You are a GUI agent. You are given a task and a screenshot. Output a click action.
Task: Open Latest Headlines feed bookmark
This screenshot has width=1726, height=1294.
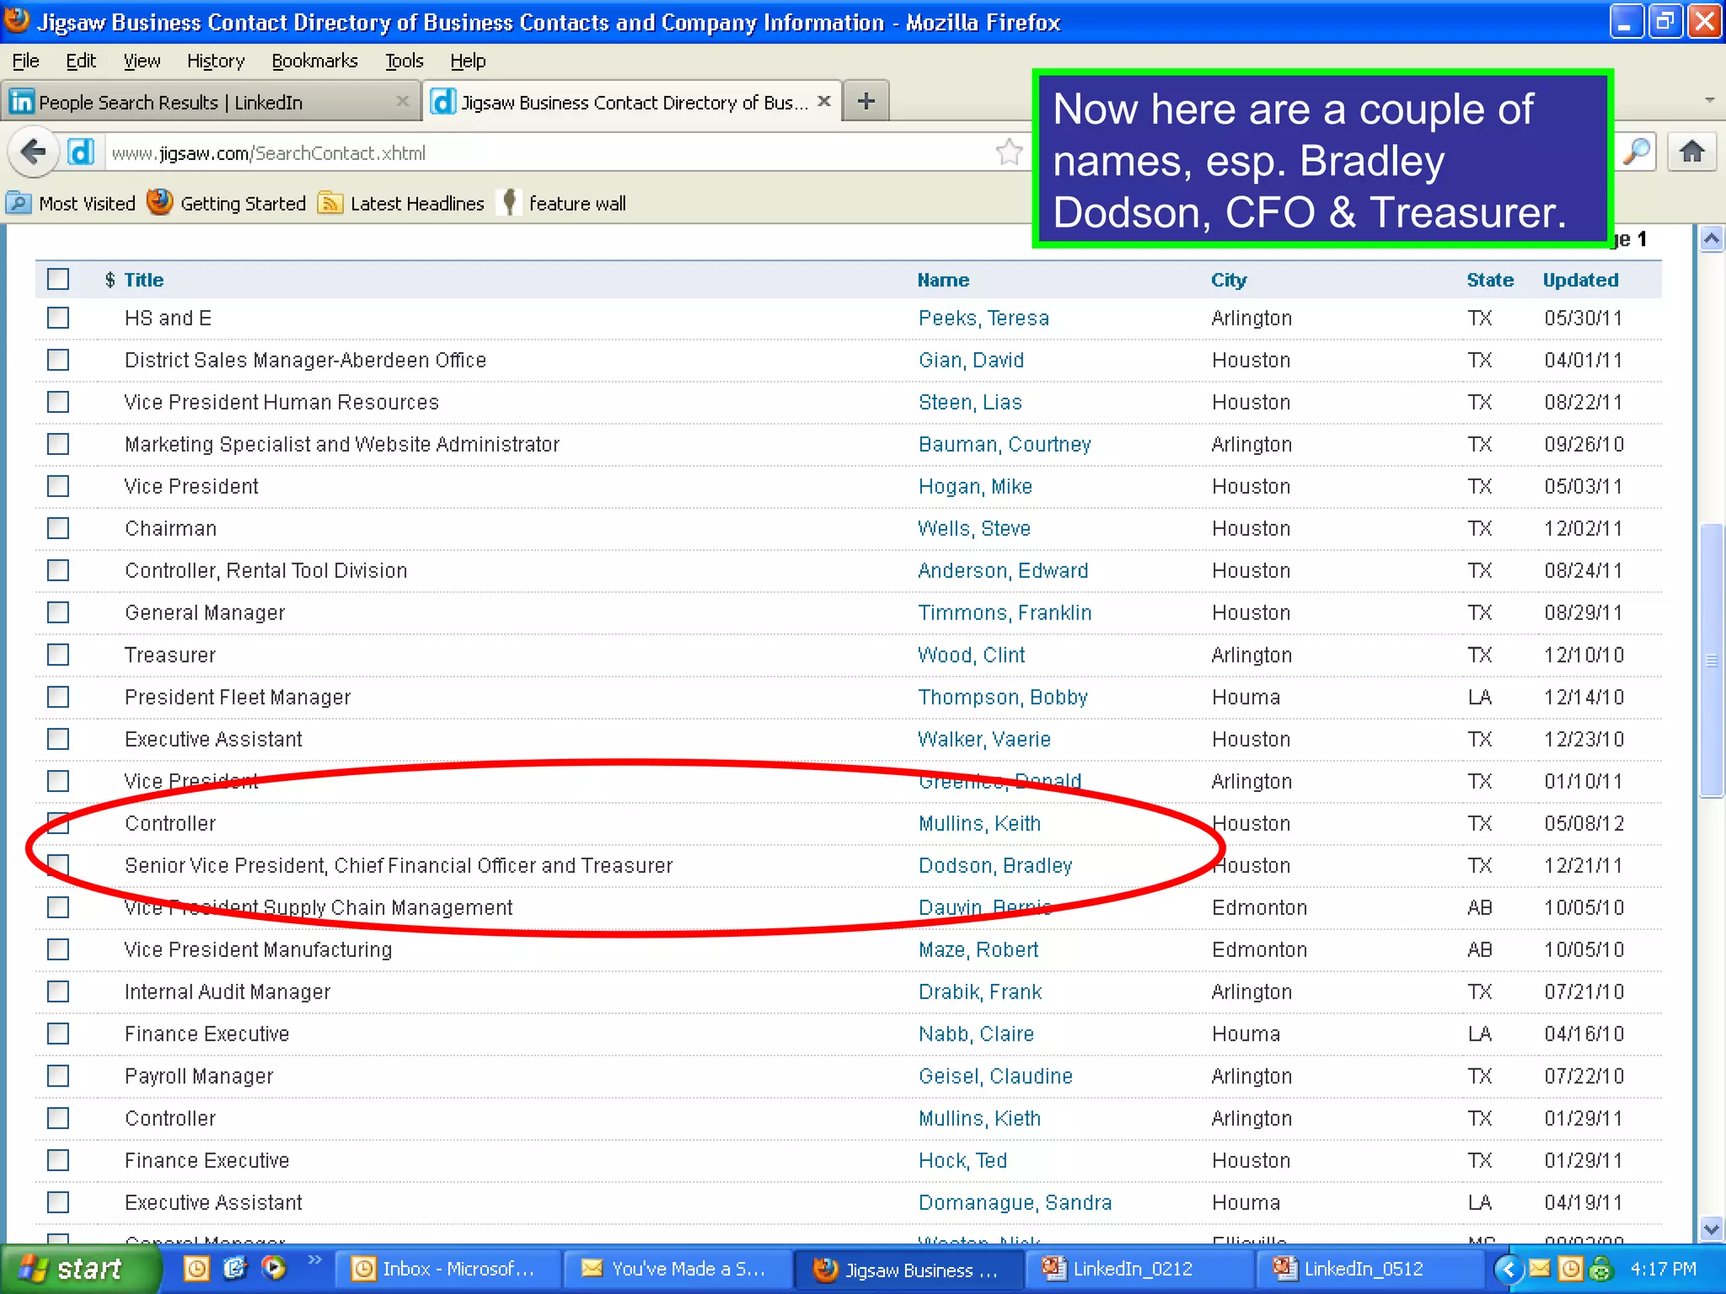tap(401, 203)
